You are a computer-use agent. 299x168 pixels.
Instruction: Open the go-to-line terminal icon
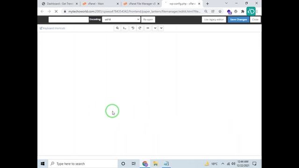tap(125, 28)
